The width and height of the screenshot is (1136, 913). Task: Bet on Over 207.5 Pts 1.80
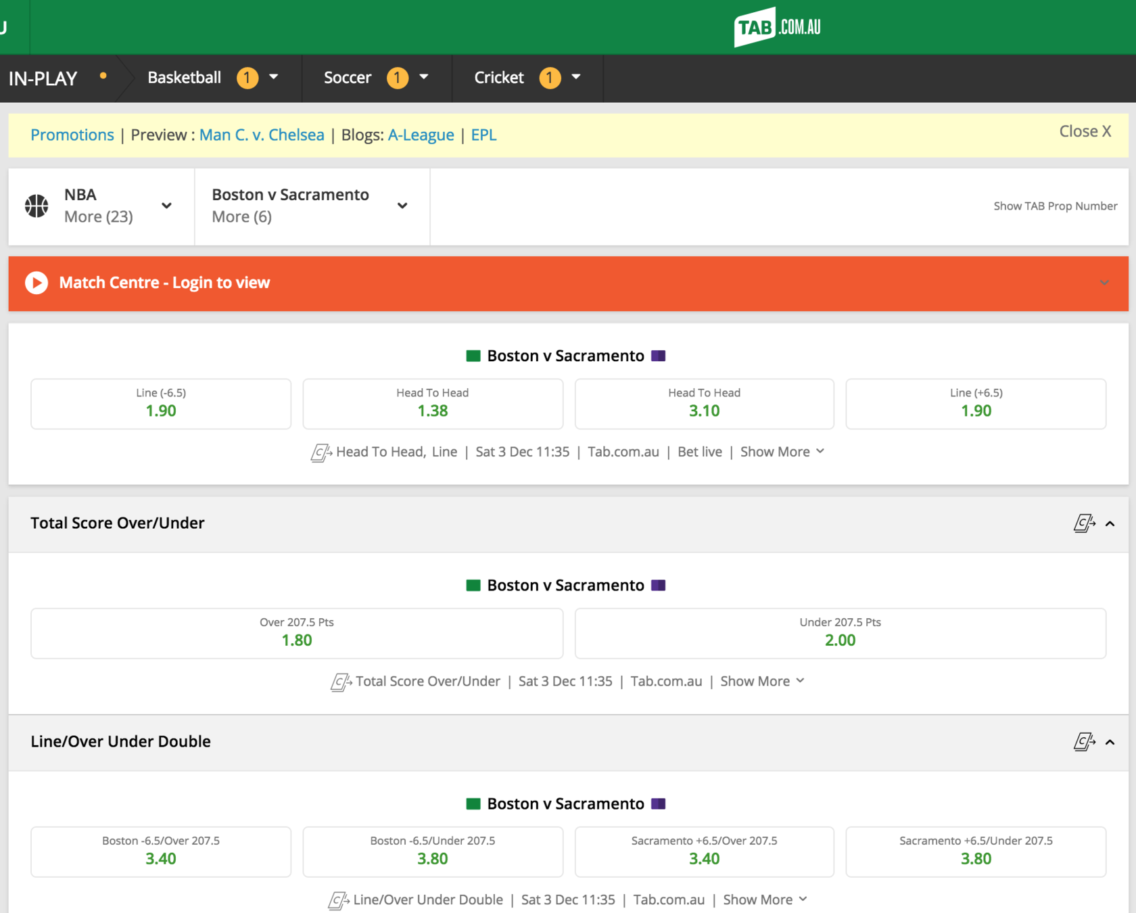[x=297, y=633]
